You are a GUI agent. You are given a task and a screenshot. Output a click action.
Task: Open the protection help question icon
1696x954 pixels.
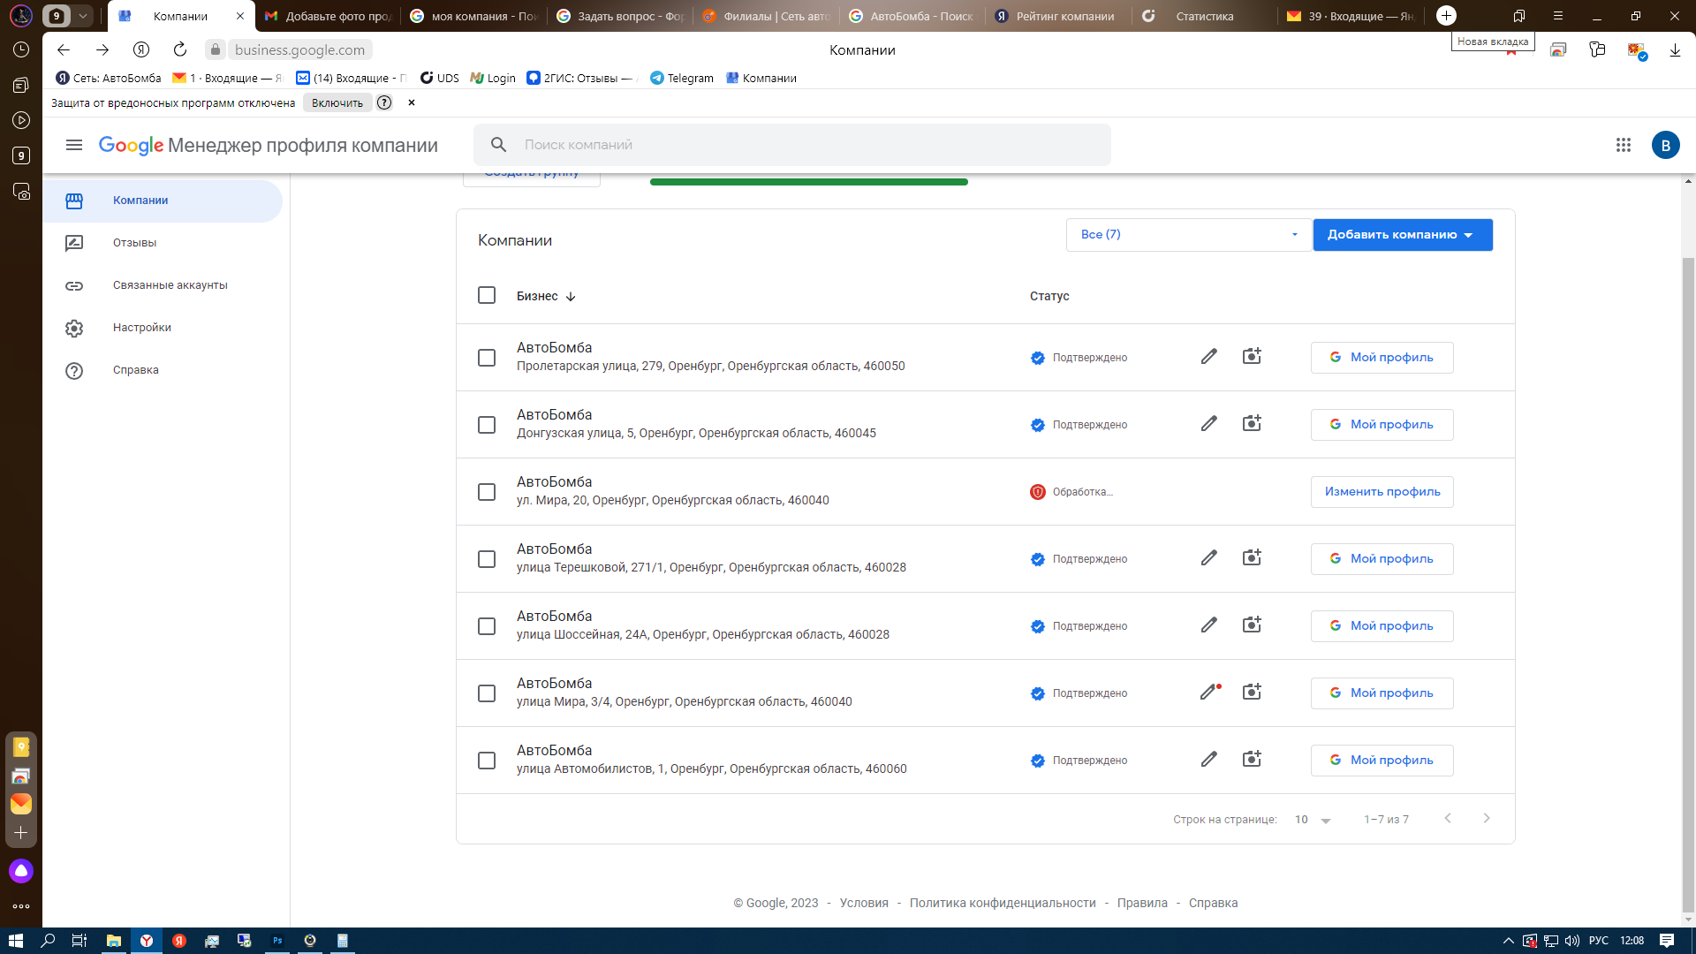(384, 102)
